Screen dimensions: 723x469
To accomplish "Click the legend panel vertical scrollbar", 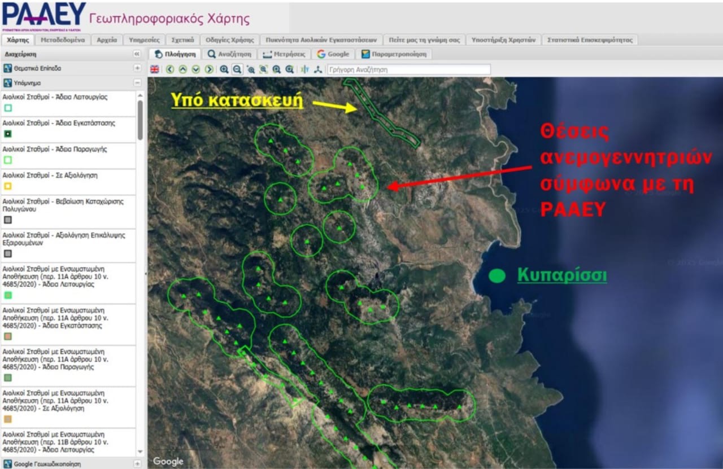I will click(140, 120).
